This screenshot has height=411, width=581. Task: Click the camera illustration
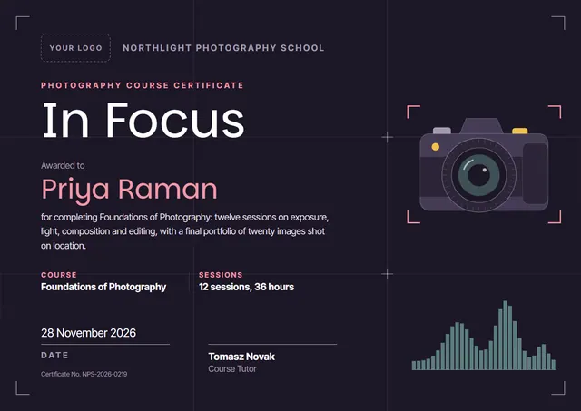(484, 165)
